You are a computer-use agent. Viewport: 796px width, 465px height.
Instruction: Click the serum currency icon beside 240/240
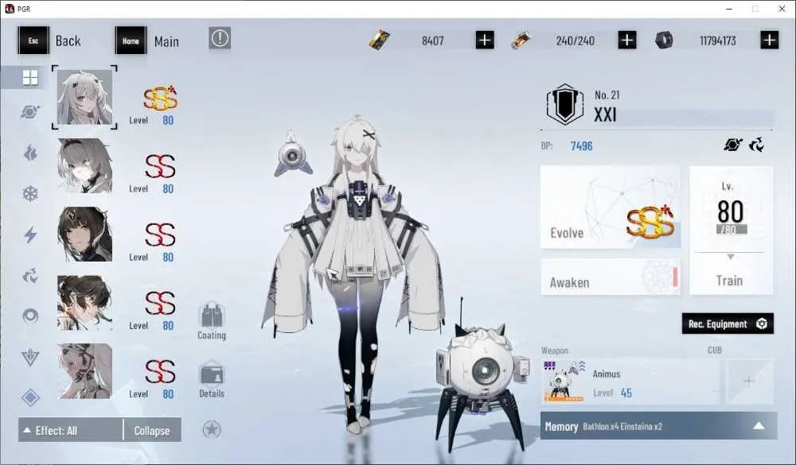tap(521, 40)
